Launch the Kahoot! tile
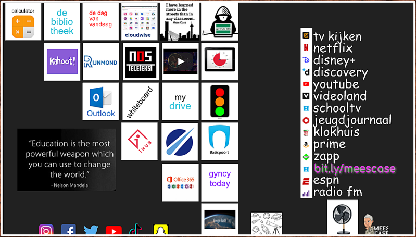416x237 pixels. pos(62,61)
